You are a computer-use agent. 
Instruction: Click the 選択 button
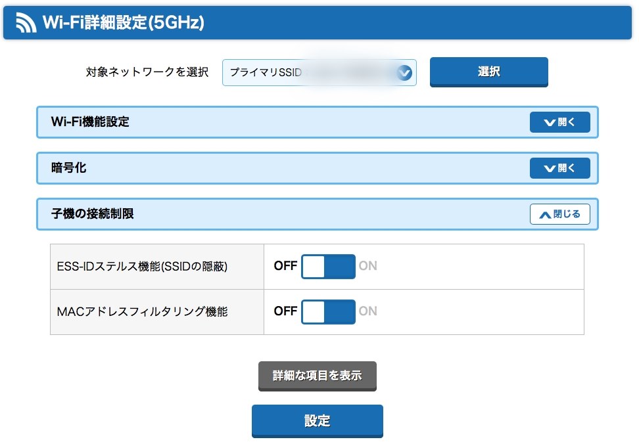[488, 72]
